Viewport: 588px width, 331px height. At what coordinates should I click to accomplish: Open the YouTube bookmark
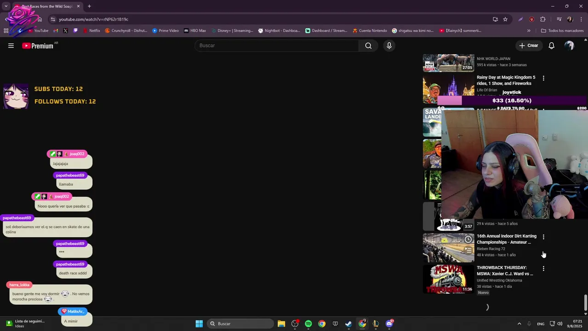38,31
